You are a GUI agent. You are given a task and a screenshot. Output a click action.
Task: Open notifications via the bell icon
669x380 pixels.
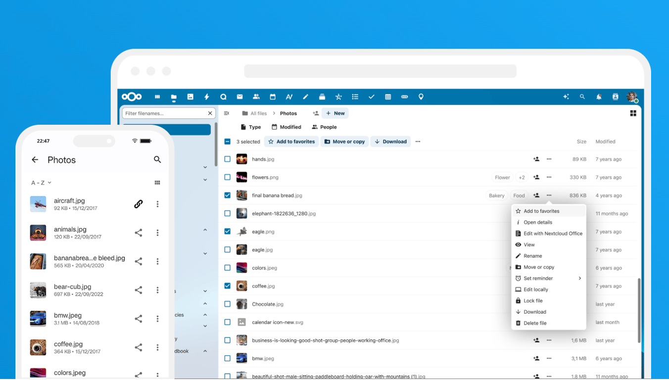coord(599,96)
